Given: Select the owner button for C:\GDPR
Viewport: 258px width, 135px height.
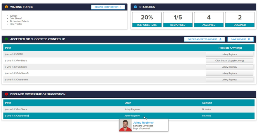Looking at the screenshot, I should (x=229, y=54).
